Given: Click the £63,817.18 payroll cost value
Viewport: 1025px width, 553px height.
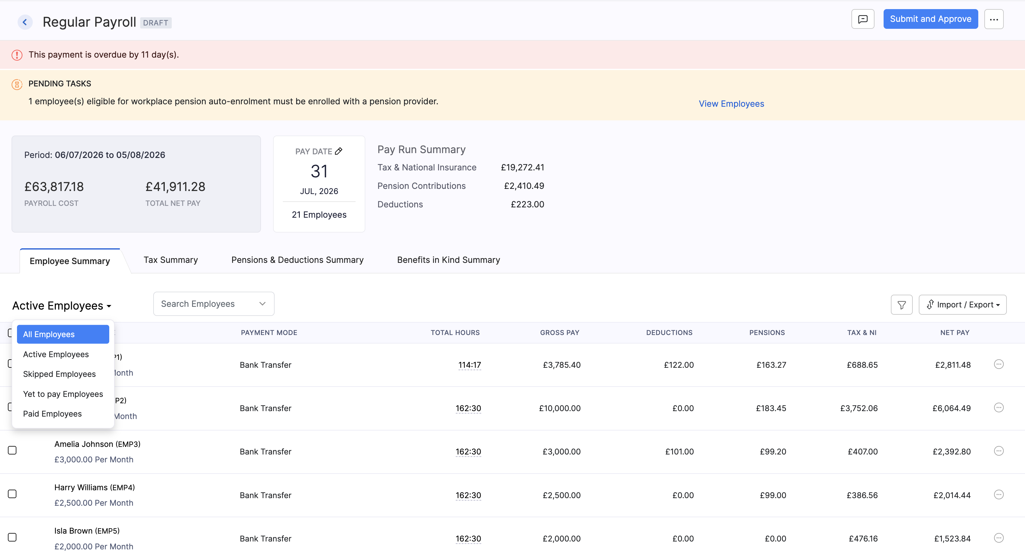Looking at the screenshot, I should point(54,186).
